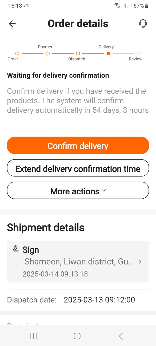Open shipment tracking via right chevron
Viewport: 156px width, 346px height.
pos(140,262)
